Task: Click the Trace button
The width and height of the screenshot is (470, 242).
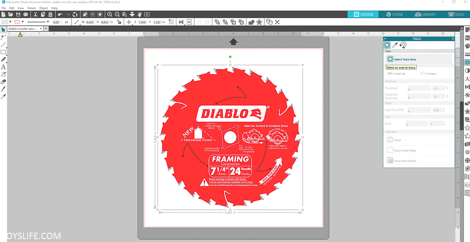Action: [x=418, y=140]
